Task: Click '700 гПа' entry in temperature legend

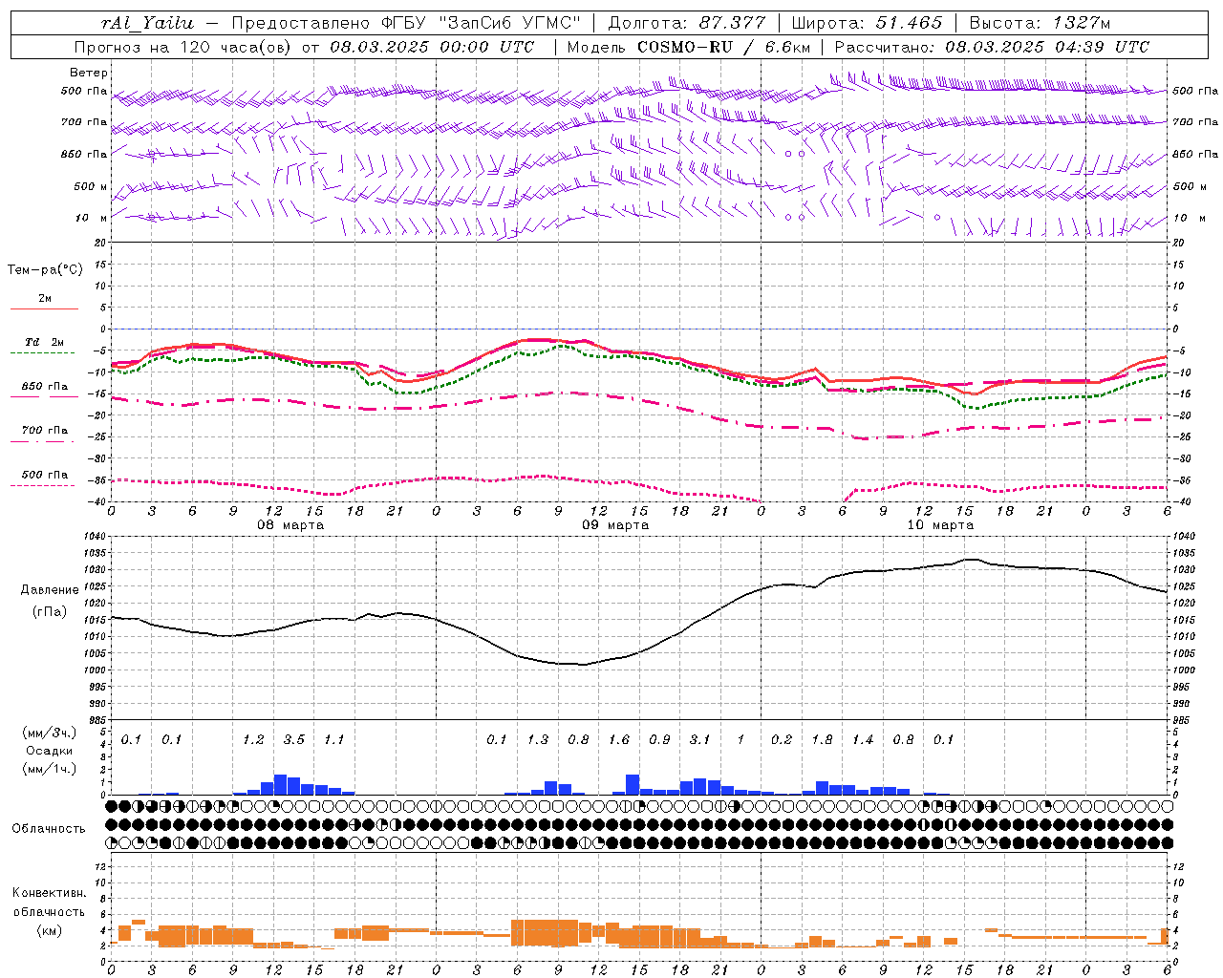Action: (x=45, y=431)
